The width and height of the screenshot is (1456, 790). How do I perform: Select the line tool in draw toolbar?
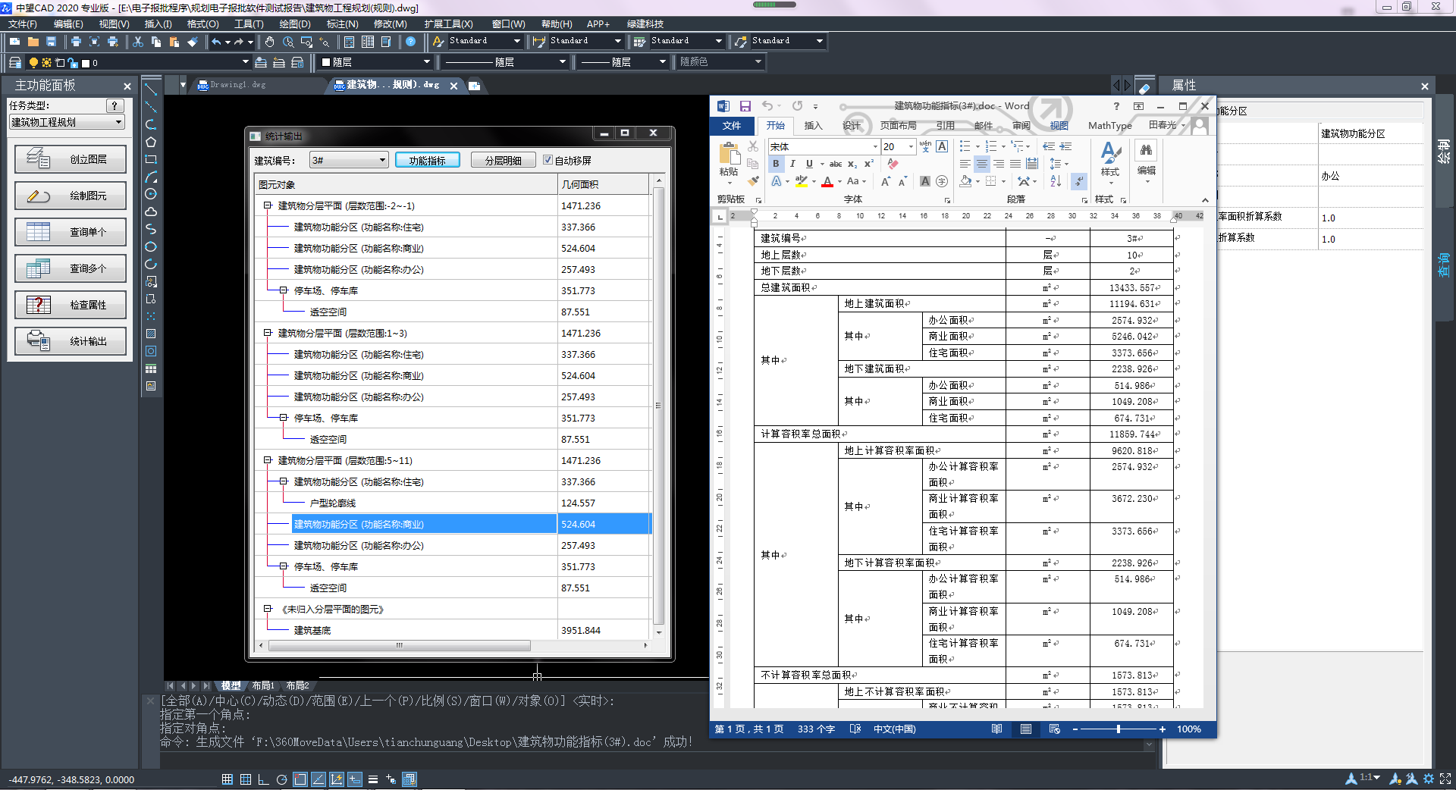(x=151, y=89)
